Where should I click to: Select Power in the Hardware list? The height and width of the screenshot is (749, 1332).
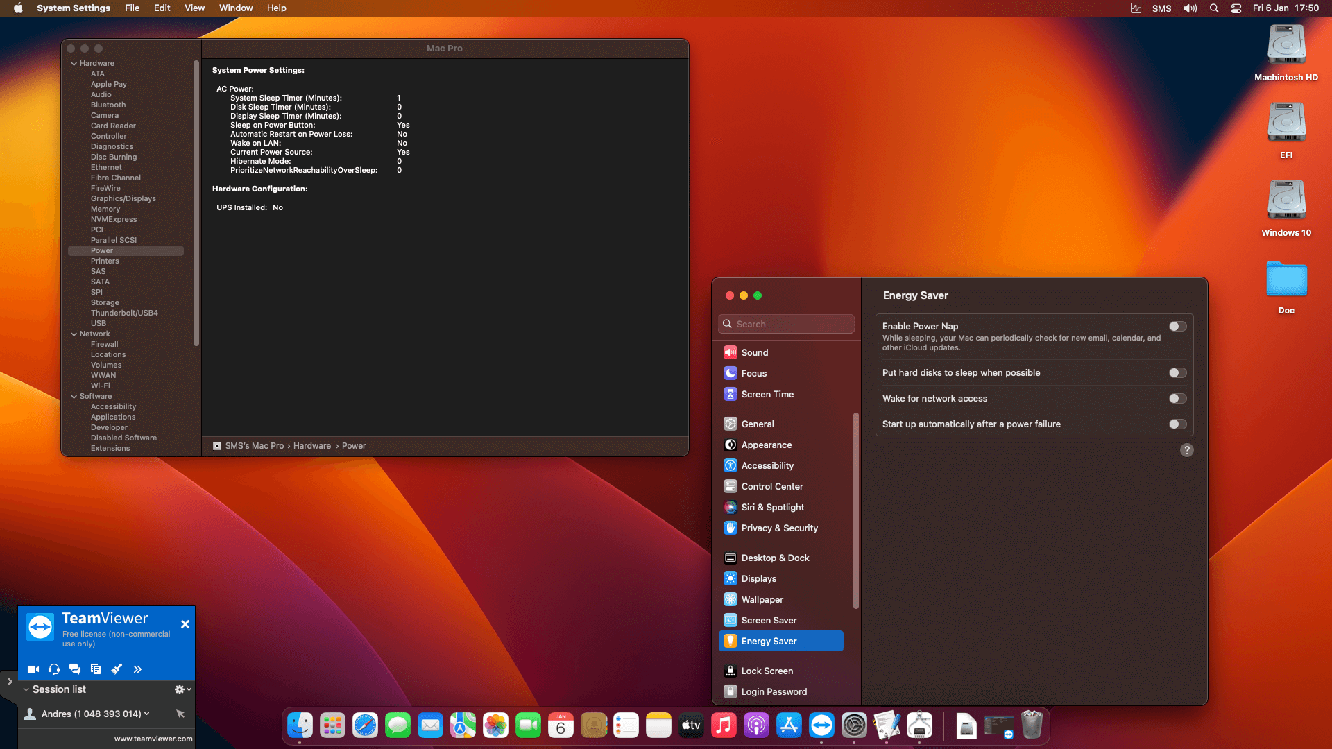point(102,250)
